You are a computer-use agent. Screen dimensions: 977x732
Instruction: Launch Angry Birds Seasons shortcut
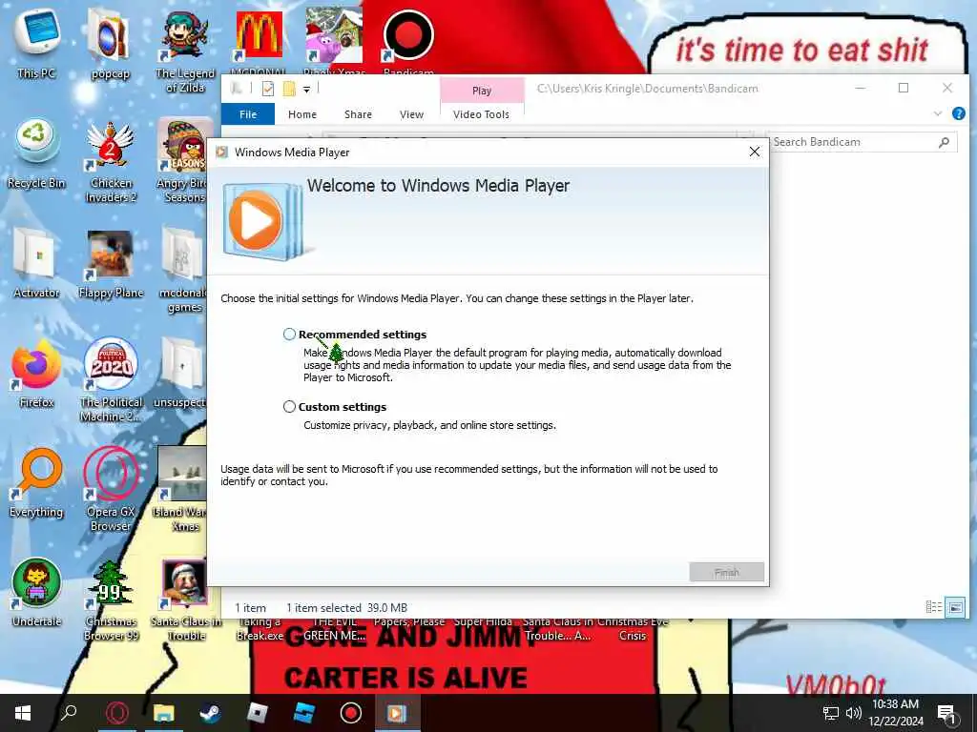click(x=182, y=162)
